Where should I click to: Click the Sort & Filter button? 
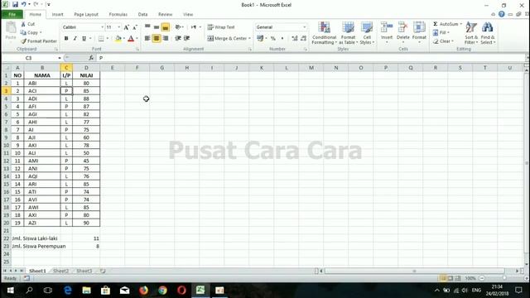471,33
